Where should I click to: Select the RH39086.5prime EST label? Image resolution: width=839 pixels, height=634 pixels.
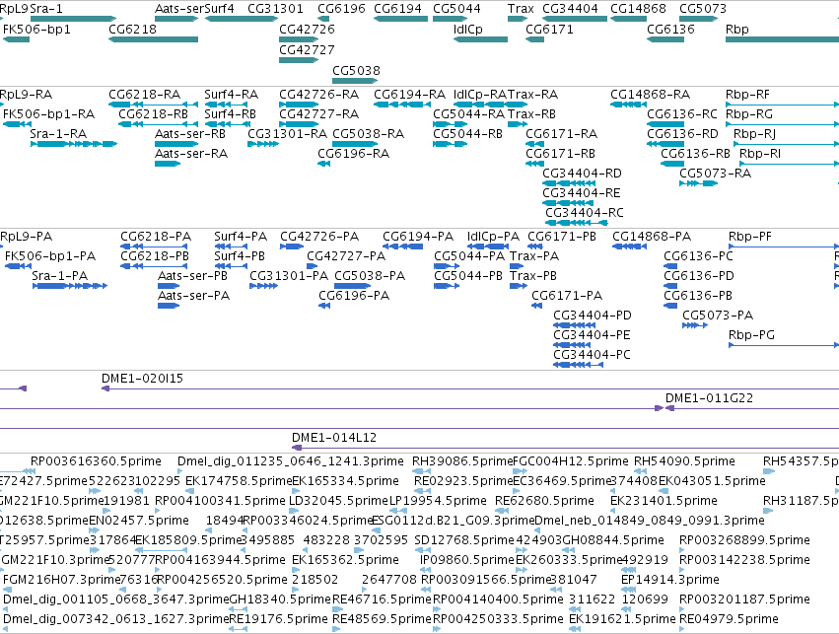[x=462, y=461]
